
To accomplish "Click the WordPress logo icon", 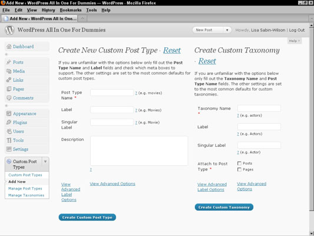I will 9,30.
